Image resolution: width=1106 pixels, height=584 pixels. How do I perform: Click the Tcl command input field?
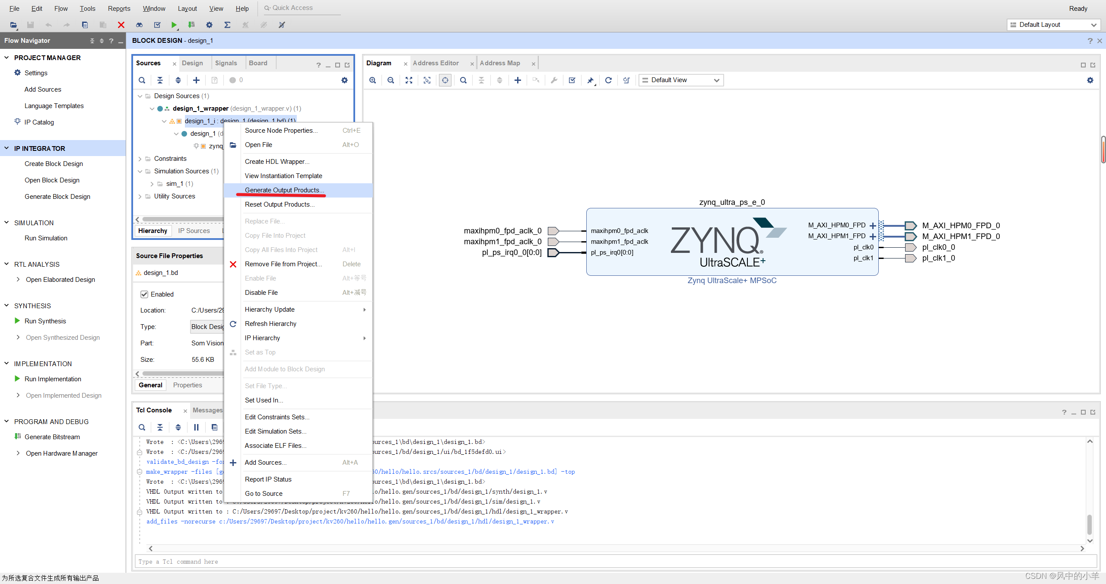coord(615,562)
